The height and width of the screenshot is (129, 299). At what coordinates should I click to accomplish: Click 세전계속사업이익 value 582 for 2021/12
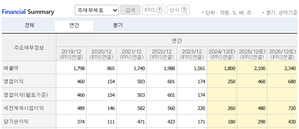(141, 108)
